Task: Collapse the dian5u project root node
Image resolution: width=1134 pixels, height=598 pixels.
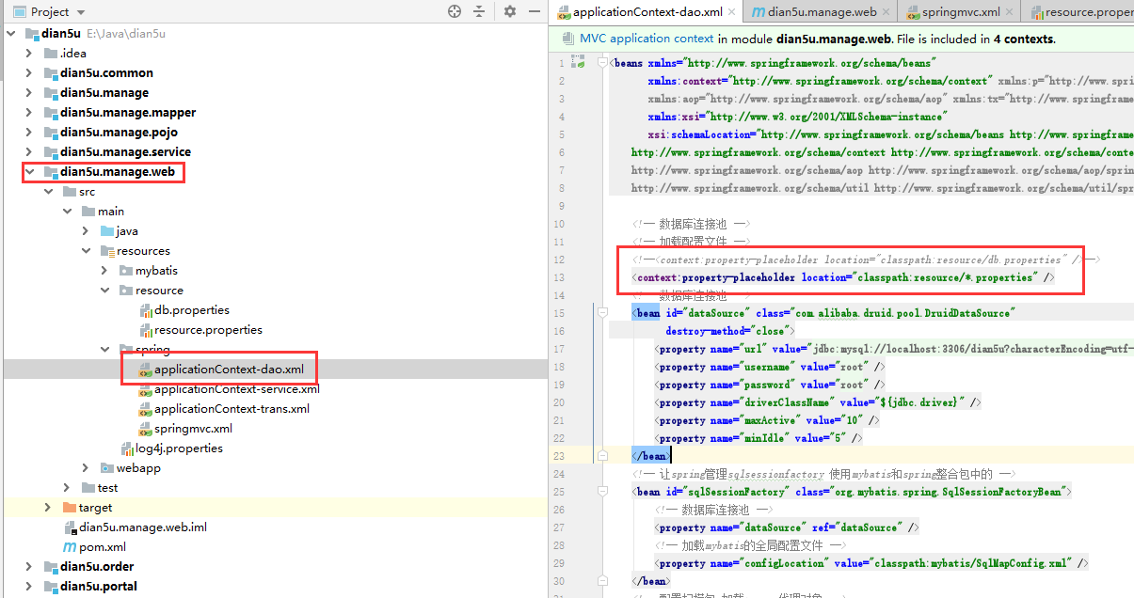Action: pyautogui.click(x=9, y=33)
